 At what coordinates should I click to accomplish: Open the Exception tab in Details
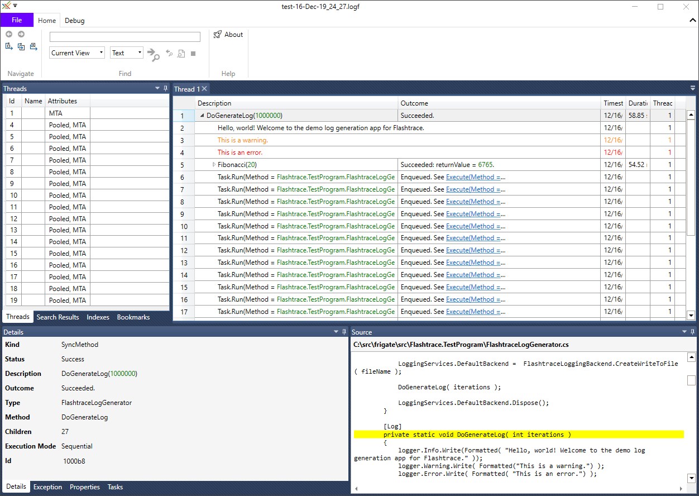[47, 487]
